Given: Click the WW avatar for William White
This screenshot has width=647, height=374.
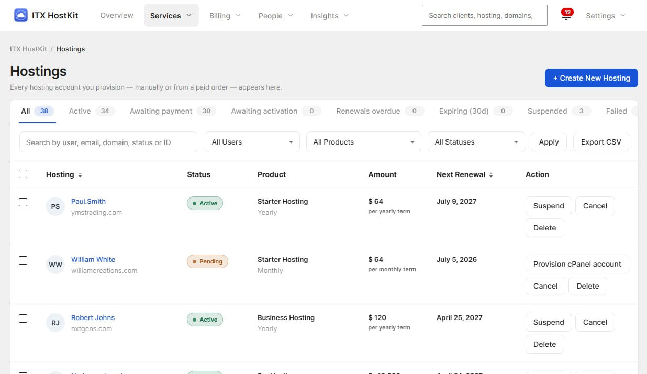Looking at the screenshot, I should point(55,265).
